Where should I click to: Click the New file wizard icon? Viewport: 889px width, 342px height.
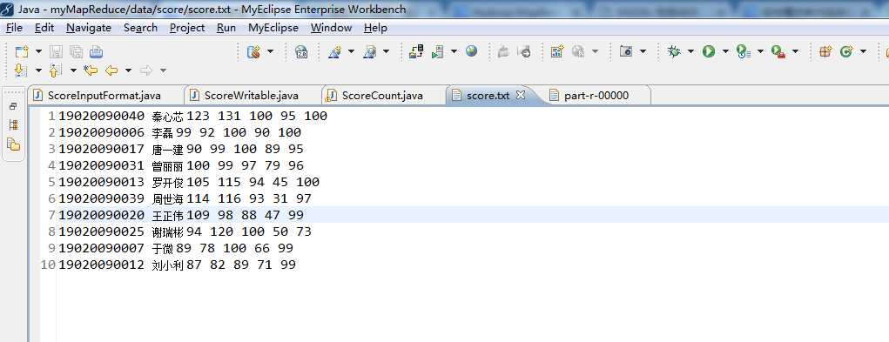click(21, 52)
